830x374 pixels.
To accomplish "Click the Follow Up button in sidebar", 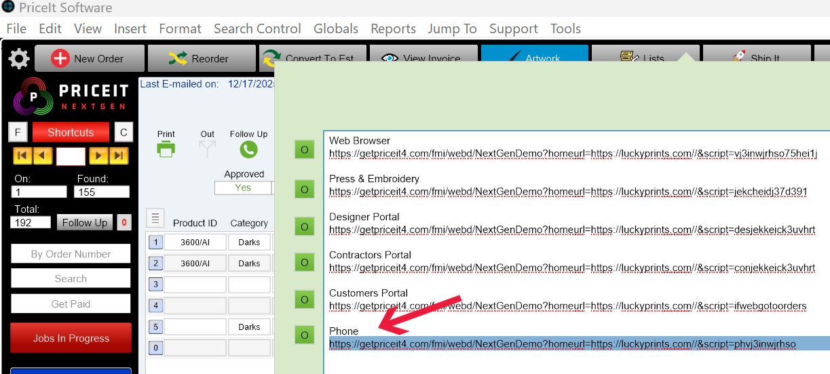I will pyautogui.click(x=85, y=222).
